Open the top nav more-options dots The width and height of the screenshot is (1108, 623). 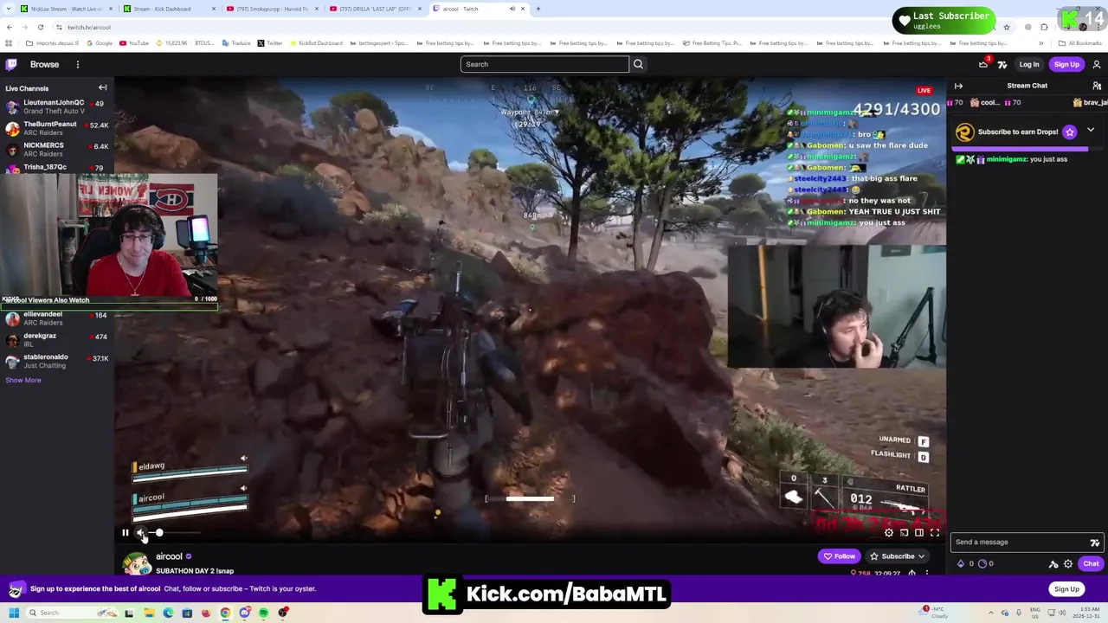point(78,64)
